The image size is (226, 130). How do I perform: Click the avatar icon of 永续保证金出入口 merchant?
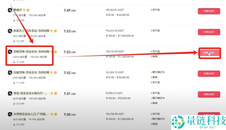[x=10, y=114]
